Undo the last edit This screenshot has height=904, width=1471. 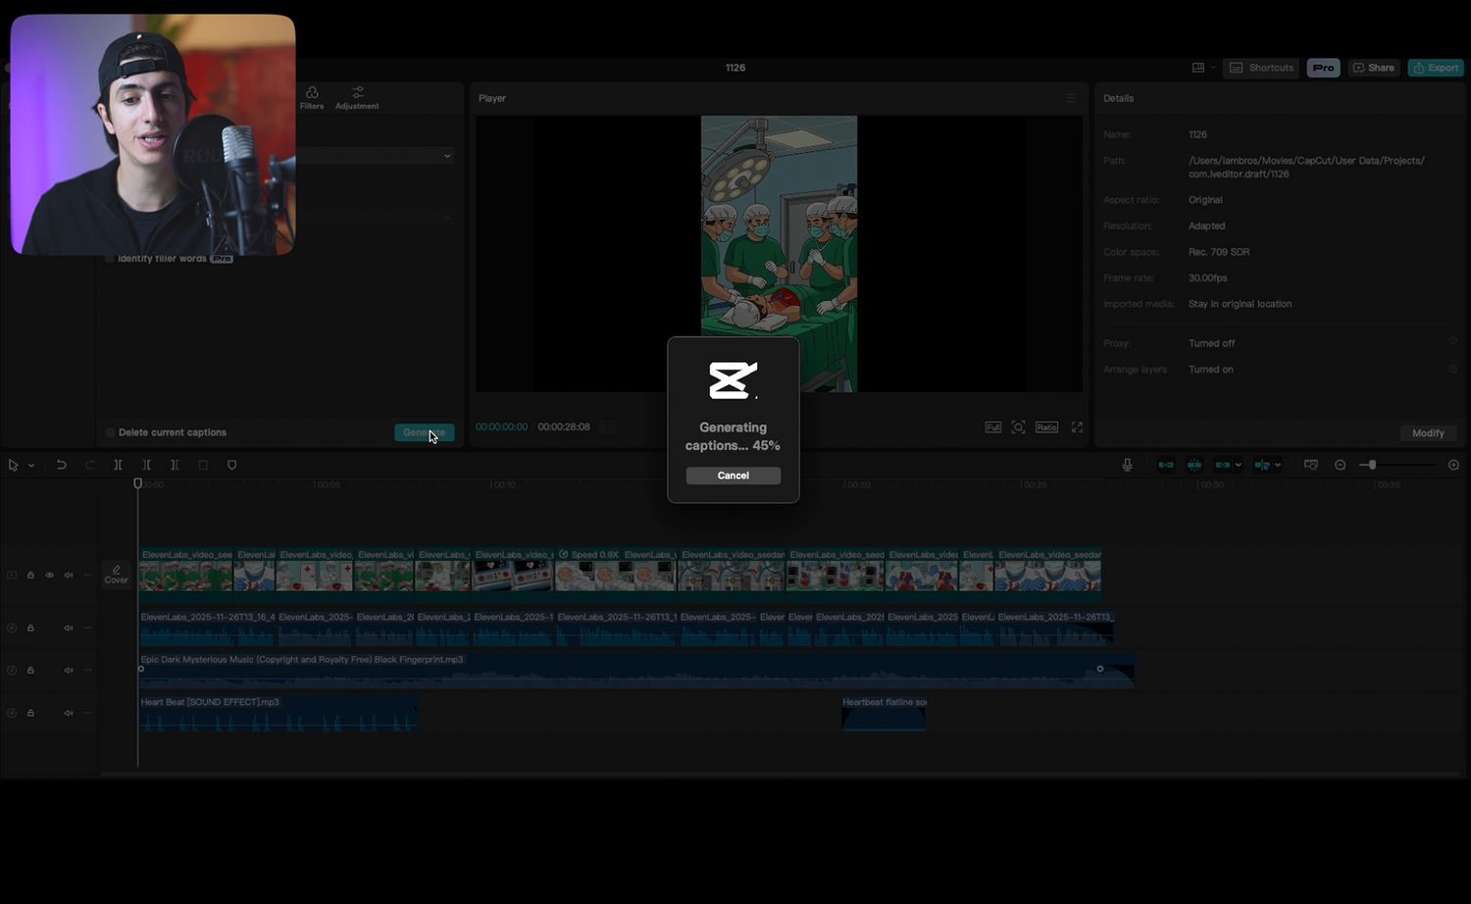61,465
